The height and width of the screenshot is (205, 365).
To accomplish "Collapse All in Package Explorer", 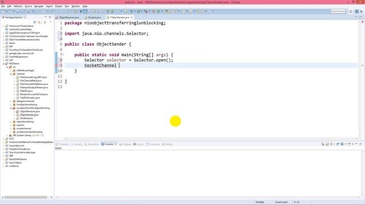I will (x=35, y=22).
